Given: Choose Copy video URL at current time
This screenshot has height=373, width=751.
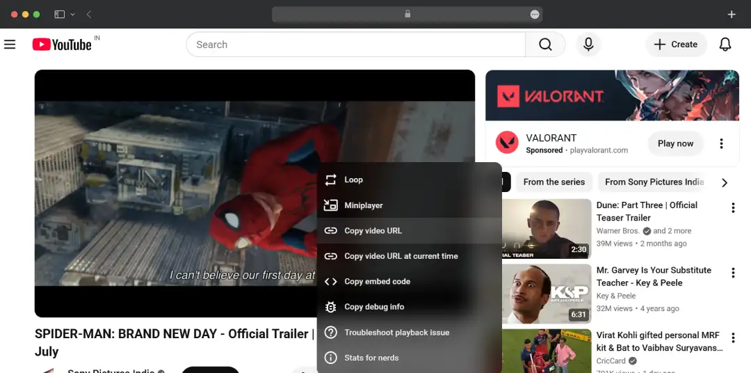Looking at the screenshot, I should point(409,256).
